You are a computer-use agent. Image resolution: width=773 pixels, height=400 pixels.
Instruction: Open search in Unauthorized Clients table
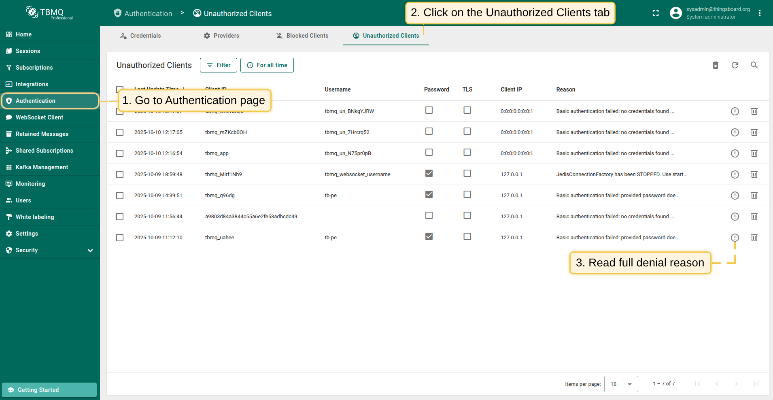click(754, 65)
